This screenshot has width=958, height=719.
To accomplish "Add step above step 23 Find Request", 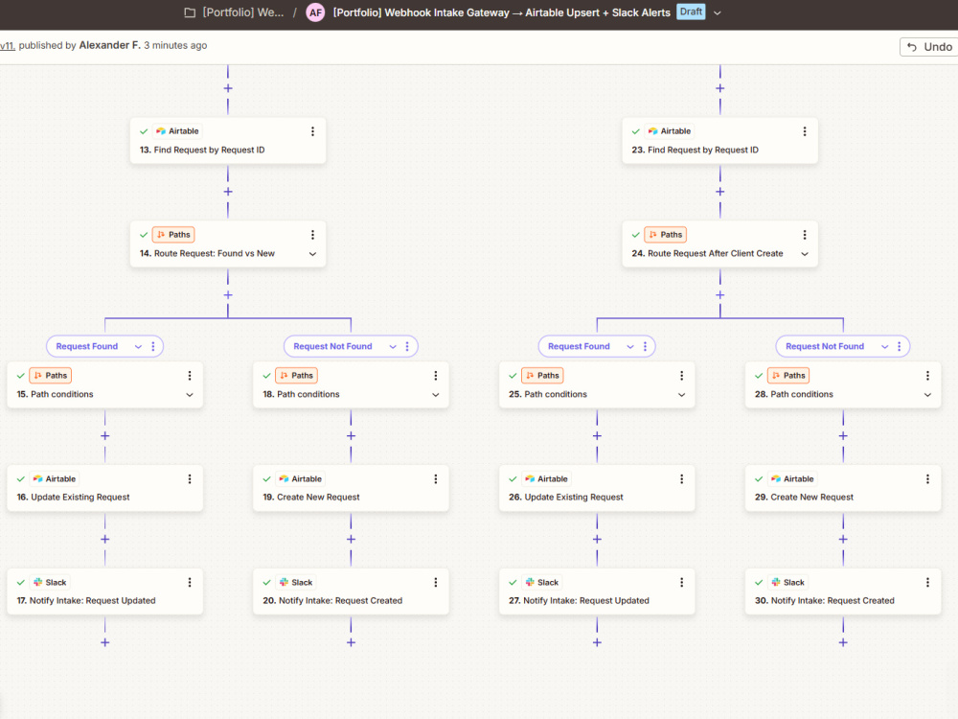I will (x=719, y=88).
